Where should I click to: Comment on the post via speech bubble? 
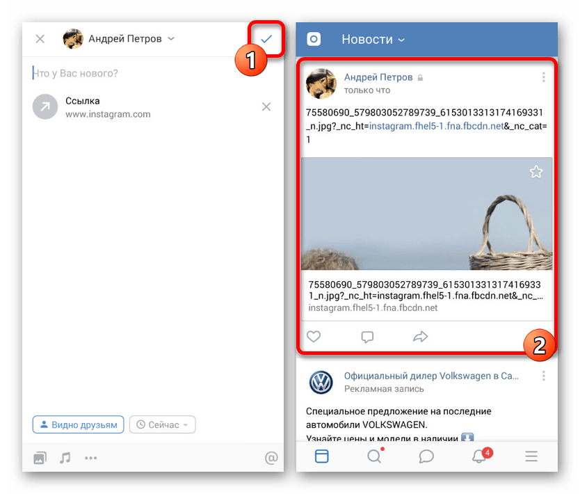[x=367, y=336]
